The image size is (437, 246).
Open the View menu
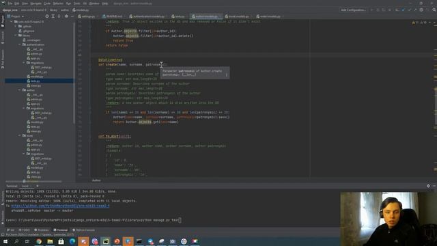(x=25, y=3)
